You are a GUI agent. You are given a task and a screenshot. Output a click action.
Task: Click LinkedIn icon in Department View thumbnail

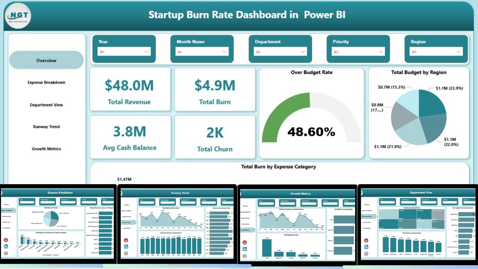(367, 247)
